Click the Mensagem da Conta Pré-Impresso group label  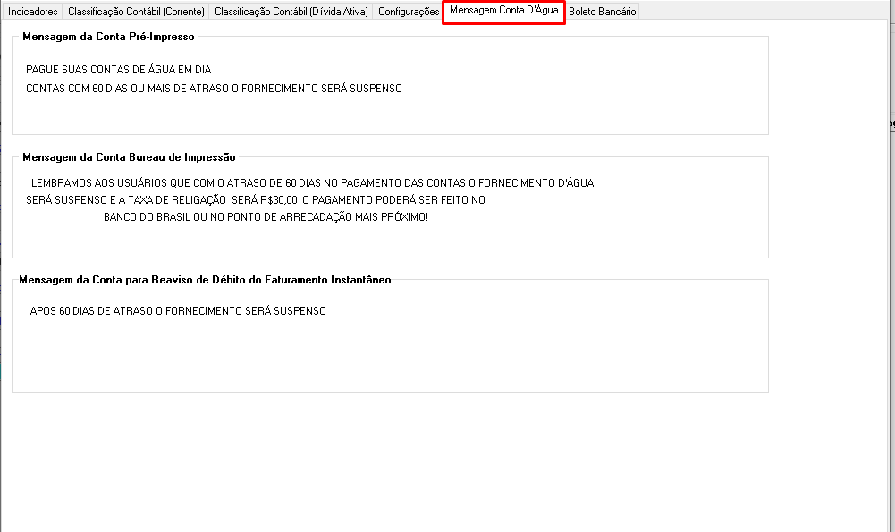point(106,37)
